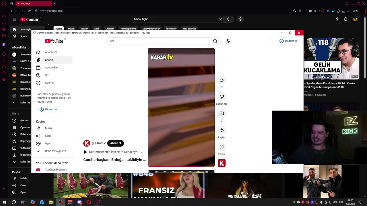Toggle the VPN badge in address bar

point(30,11)
